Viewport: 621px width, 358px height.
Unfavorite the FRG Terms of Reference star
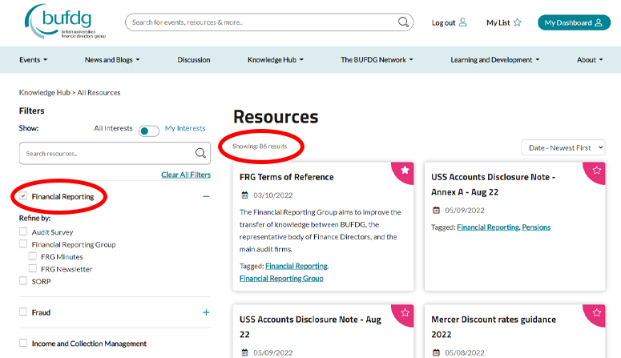click(x=405, y=170)
